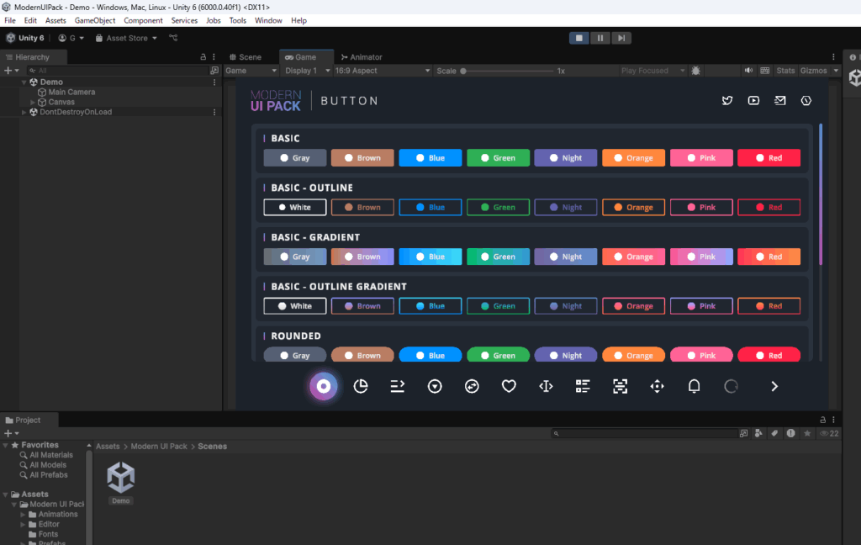Adjust the Game view Scale slider
The image size is (861, 545).
pos(507,71)
